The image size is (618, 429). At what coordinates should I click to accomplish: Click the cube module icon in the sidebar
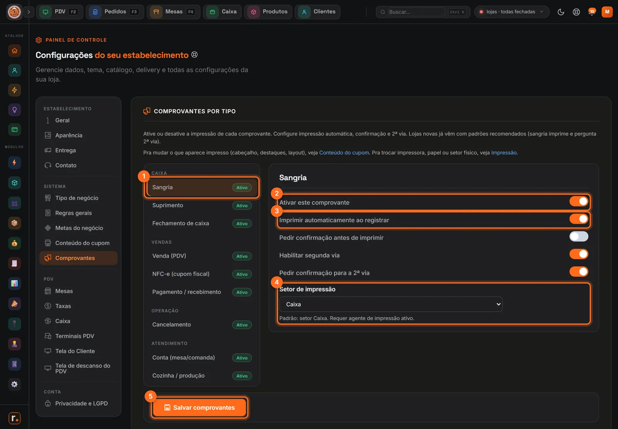(x=14, y=183)
